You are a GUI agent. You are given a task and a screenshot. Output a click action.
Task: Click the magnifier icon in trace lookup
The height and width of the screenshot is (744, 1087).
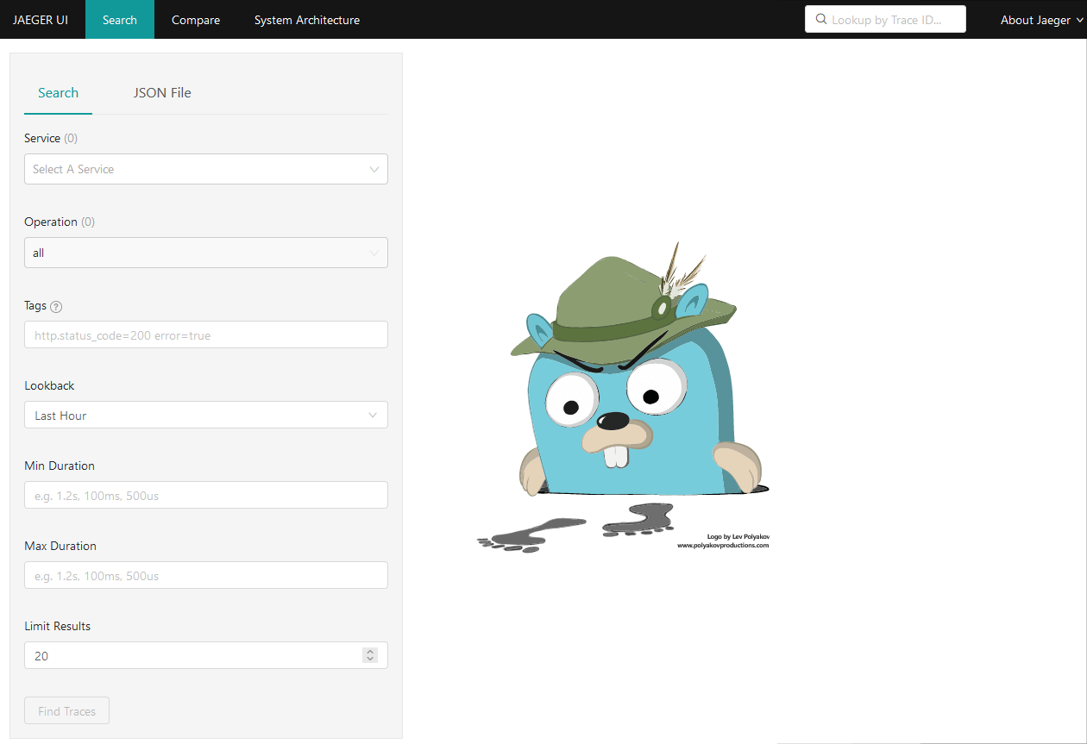(x=821, y=19)
